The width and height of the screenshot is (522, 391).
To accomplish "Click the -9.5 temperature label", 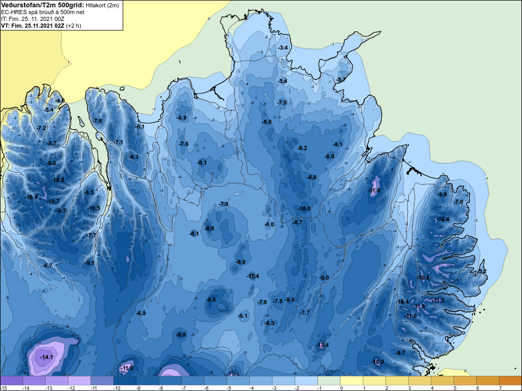I will (x=89, y=192).
